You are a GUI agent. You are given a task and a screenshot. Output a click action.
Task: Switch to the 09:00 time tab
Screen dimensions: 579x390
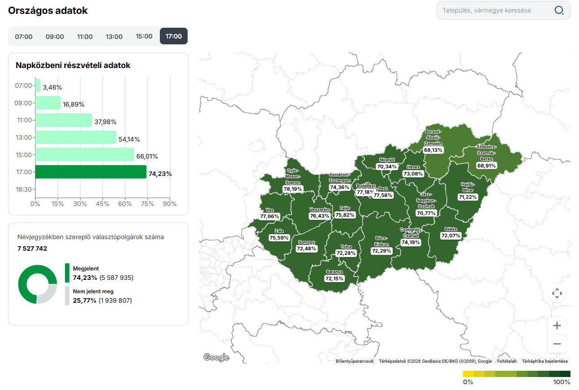point(55,37)
